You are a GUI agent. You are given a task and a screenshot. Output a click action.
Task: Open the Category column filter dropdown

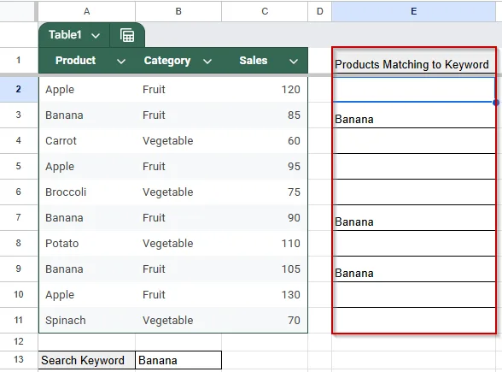pos(207,62)
